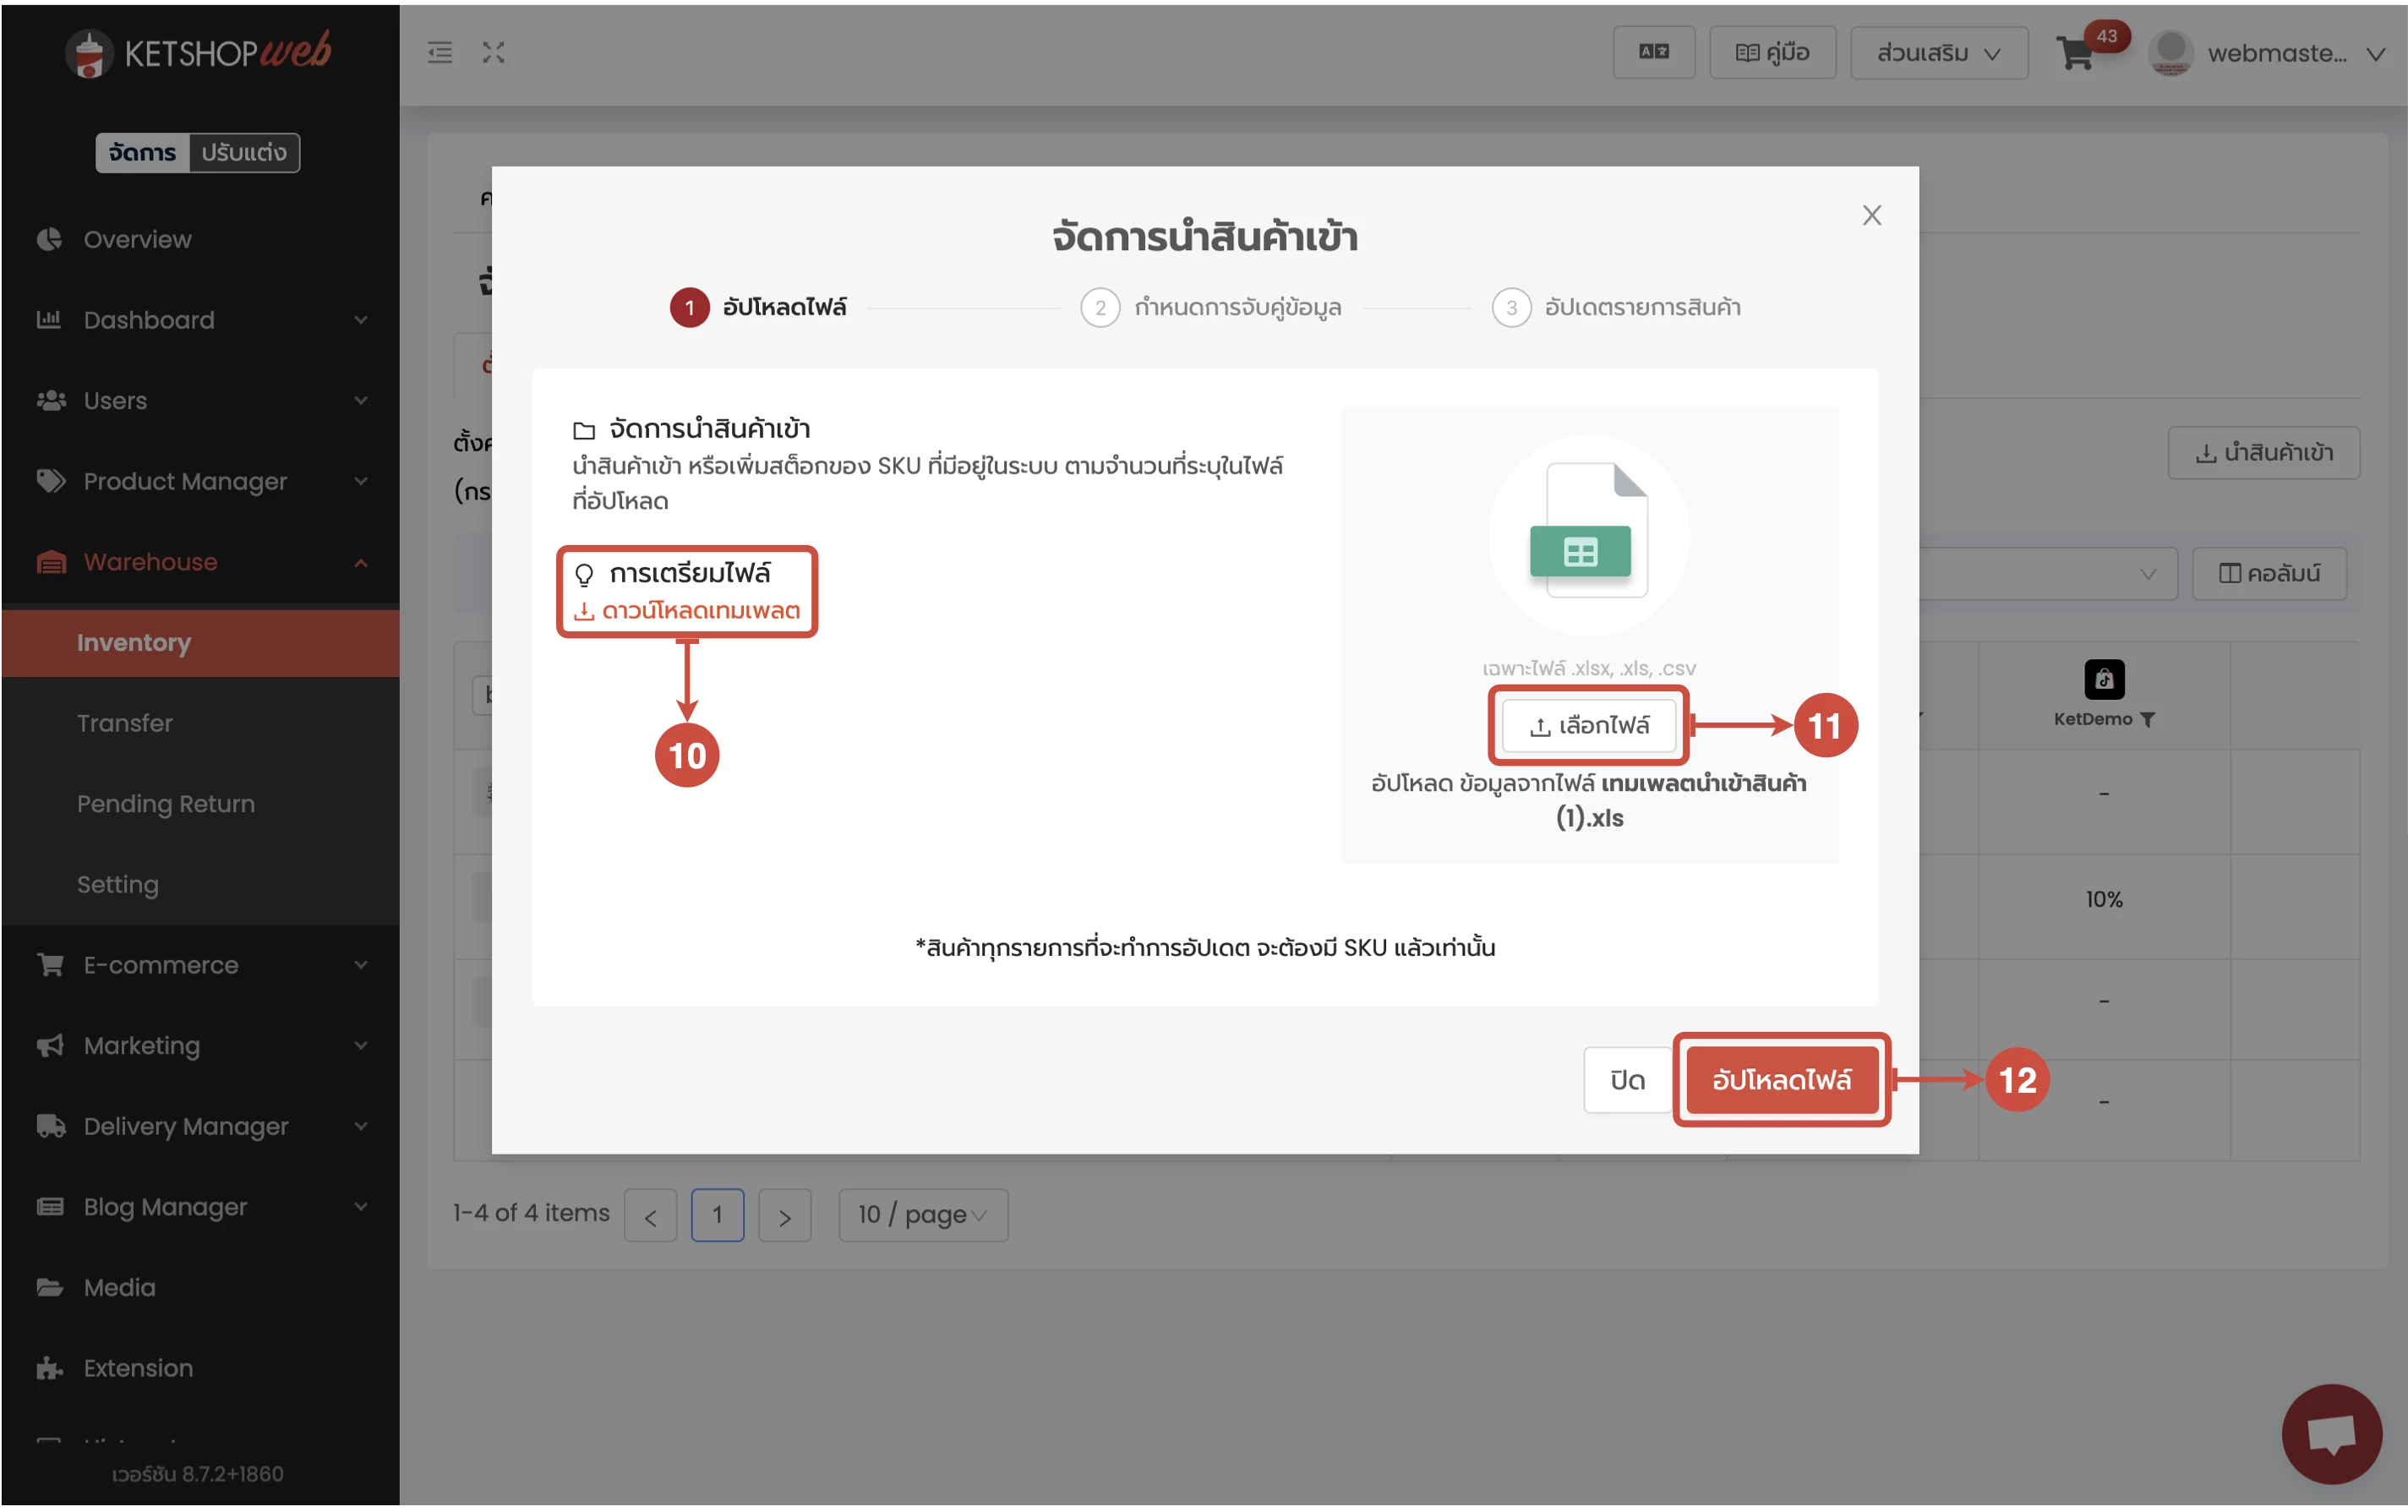Click the language translate icon button

1653,53
